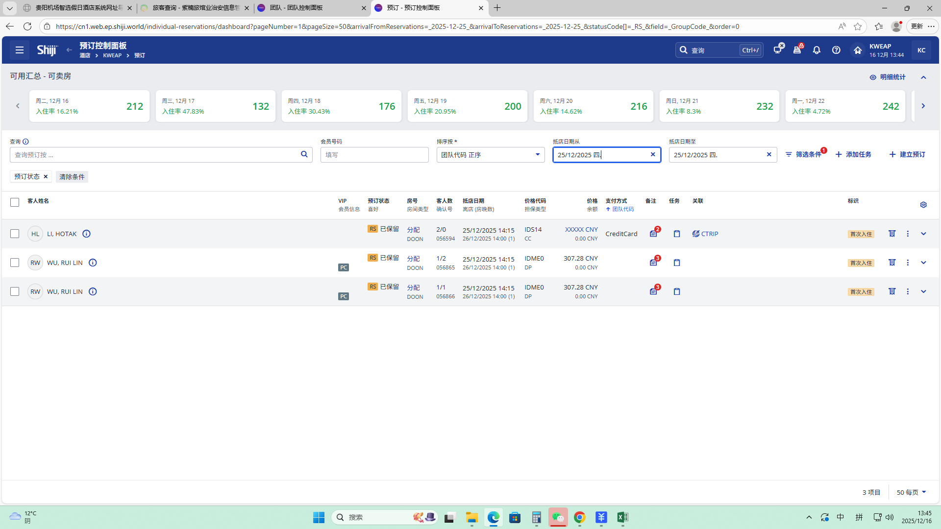This screenshot has width=941, height=529.
Task: Open three-dot menu for LI, HOTAK row
Action: click(908, 234)
